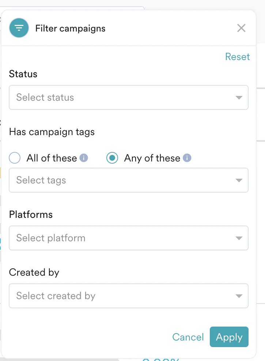Click the teal filter funnel icon
This screenshot has width=265, height=361.
click(x=19, y=28)
